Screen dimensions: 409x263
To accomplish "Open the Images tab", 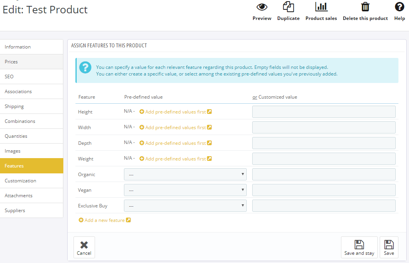I will (x=32, y=151).
